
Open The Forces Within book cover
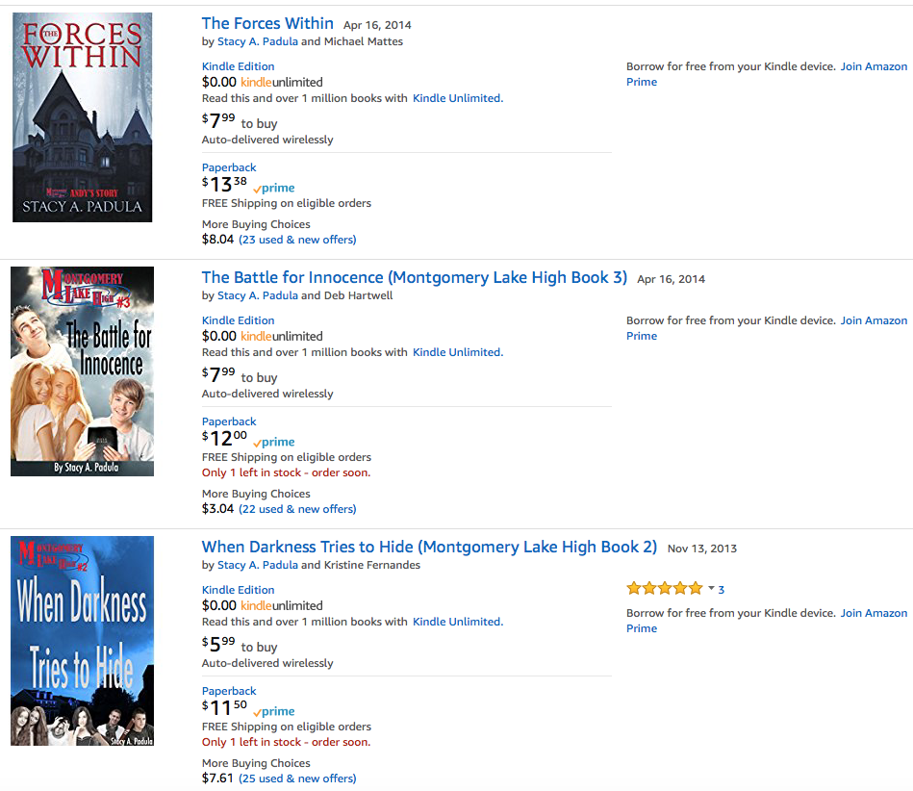pos(82,117)
